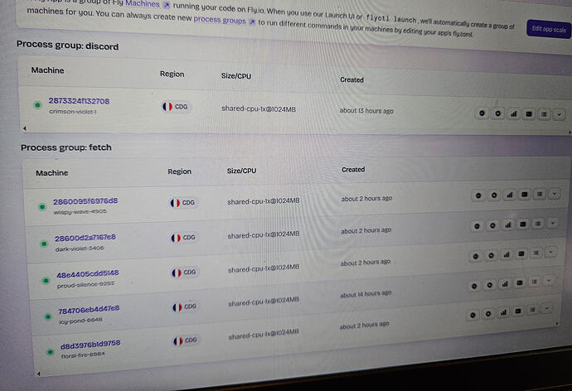This screenshot has height=391, width=572.
Task: Click the 'Process group: discord' heading
Action: click(x=67, y=46)
